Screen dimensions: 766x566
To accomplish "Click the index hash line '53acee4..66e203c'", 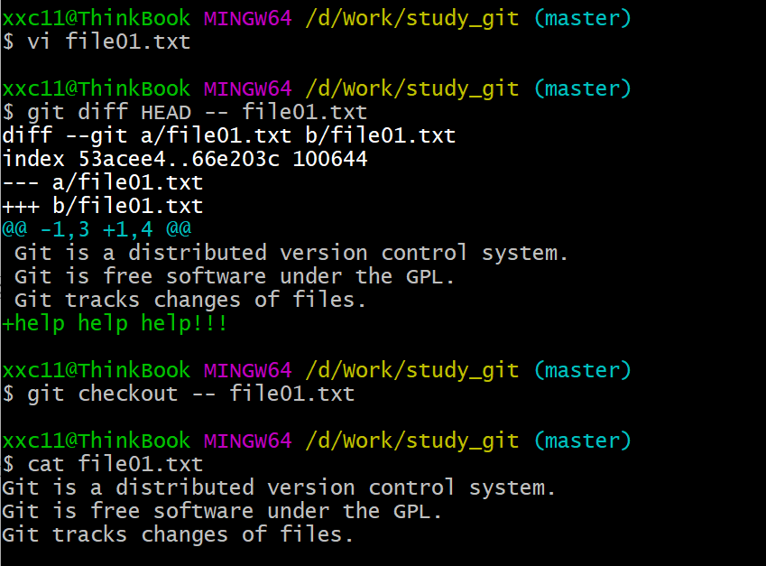I will pos(184,159).
